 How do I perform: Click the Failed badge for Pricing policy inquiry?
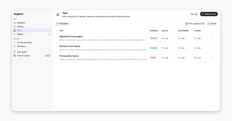153,58
